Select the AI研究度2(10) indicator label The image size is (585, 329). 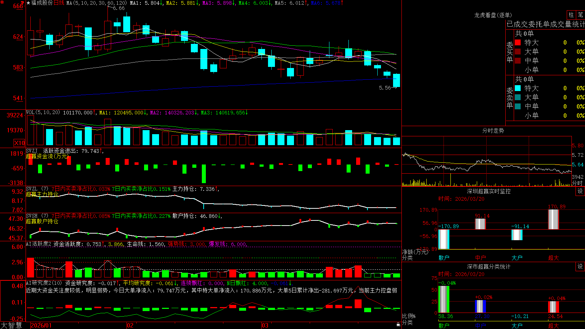coord(44,283)
